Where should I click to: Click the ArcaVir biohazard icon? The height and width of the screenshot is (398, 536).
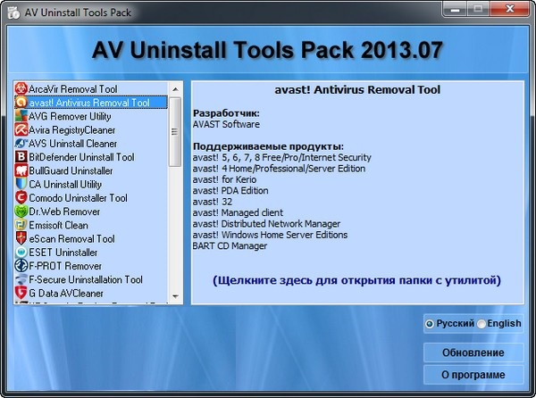[21, 88]
